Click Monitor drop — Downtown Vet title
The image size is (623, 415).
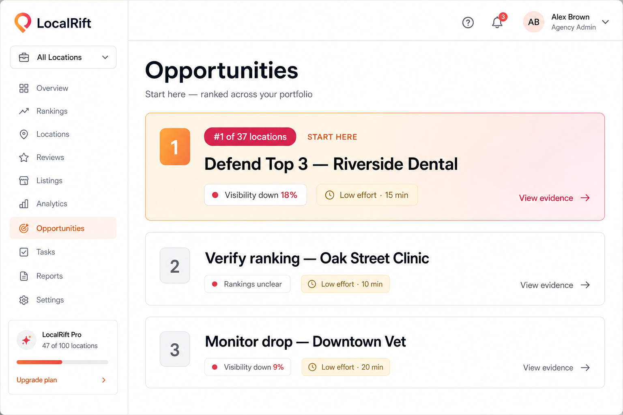coord(305,342)
